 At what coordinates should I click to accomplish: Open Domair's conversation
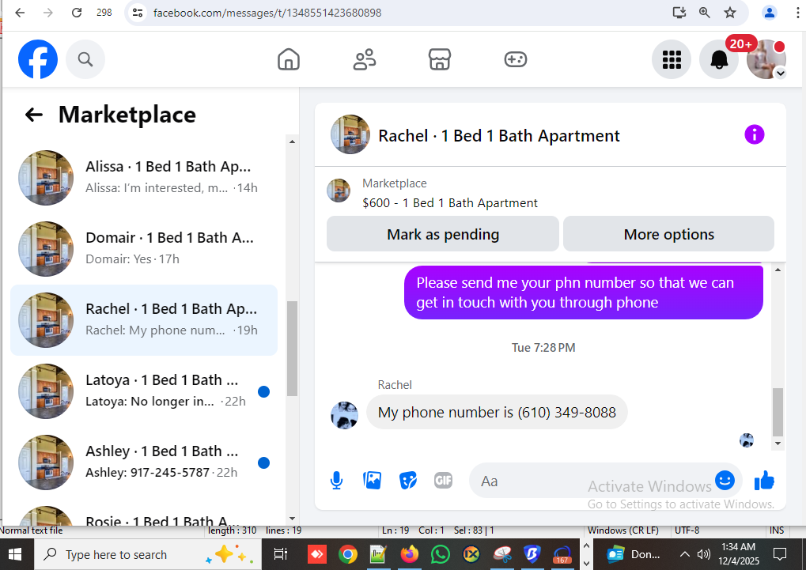coord(144,249)
